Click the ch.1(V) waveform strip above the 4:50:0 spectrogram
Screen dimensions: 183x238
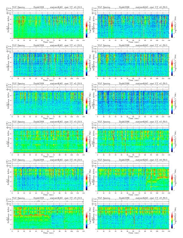point(133,163)
